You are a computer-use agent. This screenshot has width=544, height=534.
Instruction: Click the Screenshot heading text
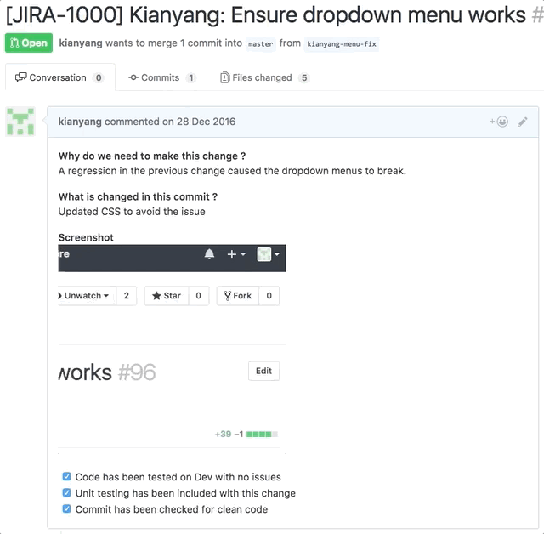click(86, 237)
